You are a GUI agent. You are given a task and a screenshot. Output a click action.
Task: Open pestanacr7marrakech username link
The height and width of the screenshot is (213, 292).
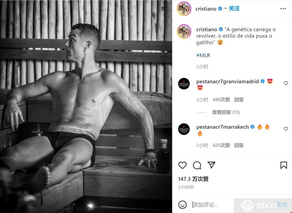point(223,127)
